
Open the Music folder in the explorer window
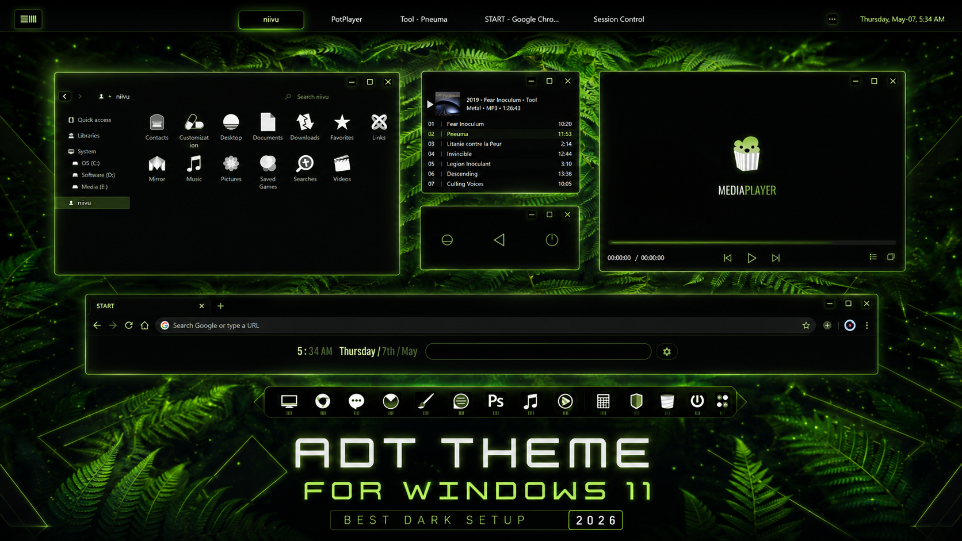[x=194, y=168]
